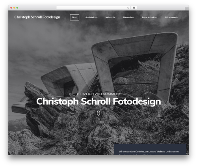Open a new tab with the plus button

point(187,9)
